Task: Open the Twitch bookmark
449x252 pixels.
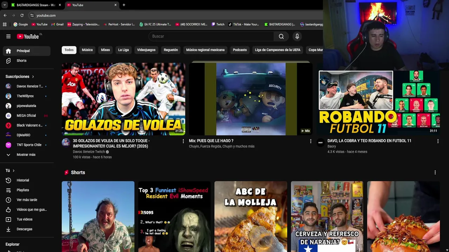Action: [x=218, y=24]
